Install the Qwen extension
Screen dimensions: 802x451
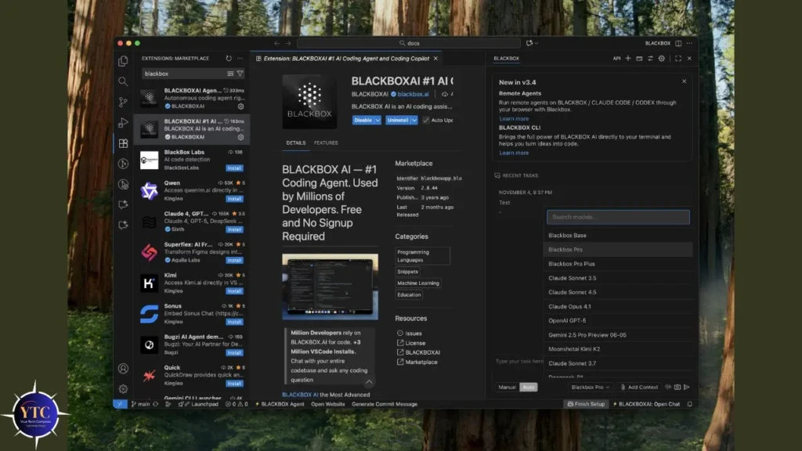point(234,198)
